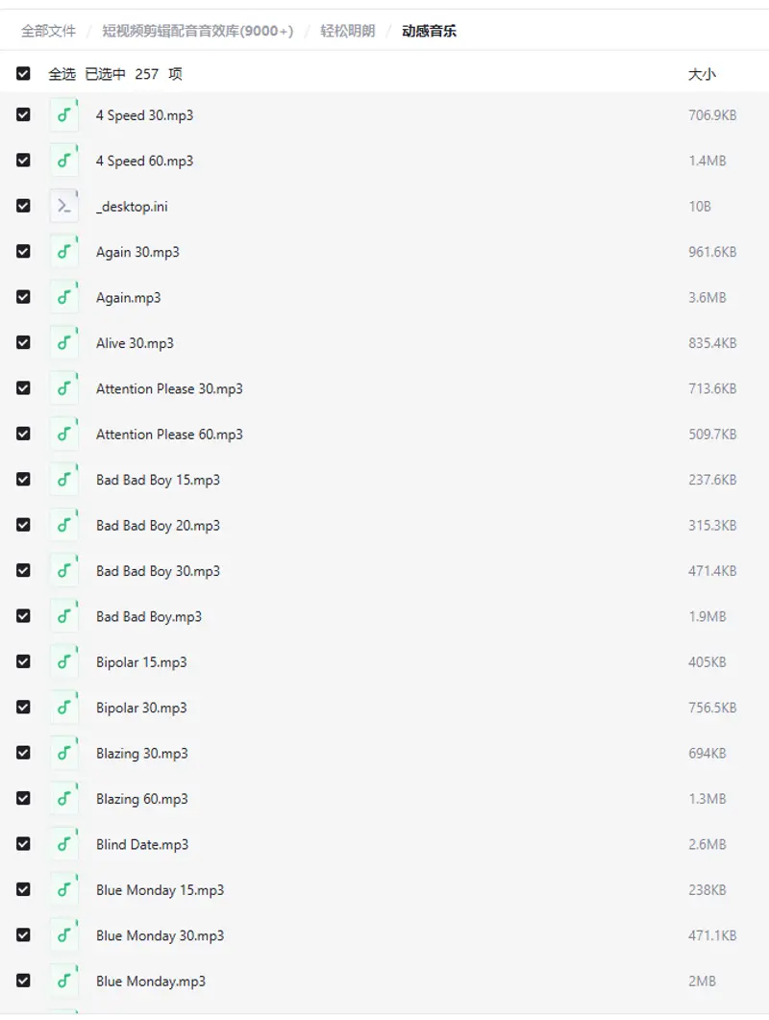Click the music icon for 4 Speed 30.mp3
Screen dimensions: 769x1020
coord(64,115)
